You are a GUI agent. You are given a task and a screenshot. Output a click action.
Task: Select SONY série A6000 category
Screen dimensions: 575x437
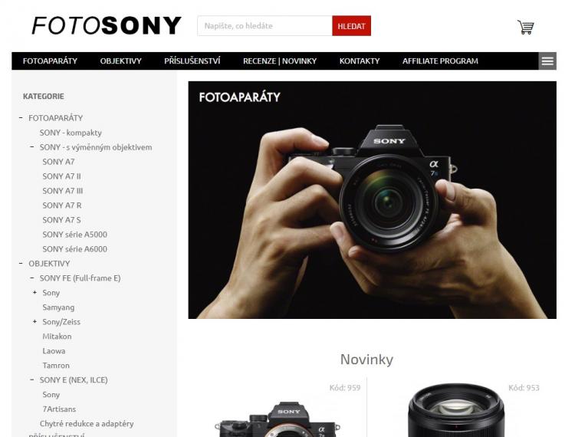coord(75,249)
